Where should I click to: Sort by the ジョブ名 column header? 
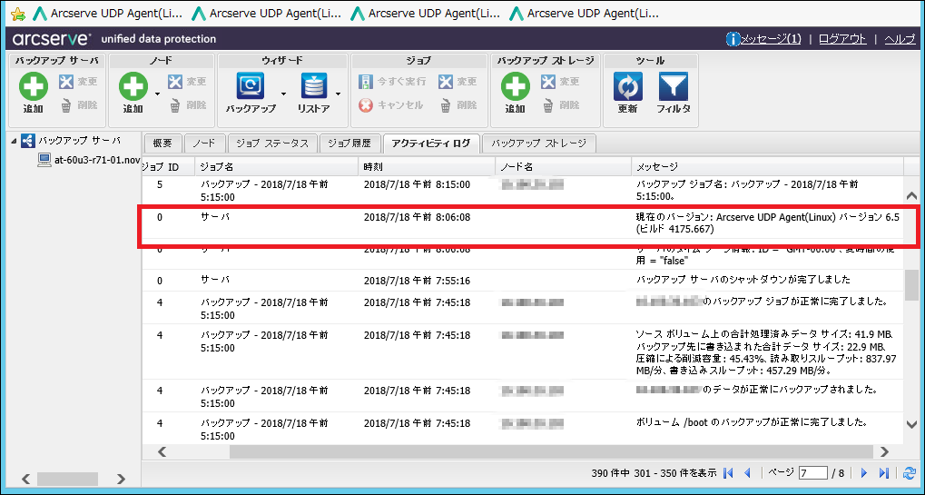[277, 167]
